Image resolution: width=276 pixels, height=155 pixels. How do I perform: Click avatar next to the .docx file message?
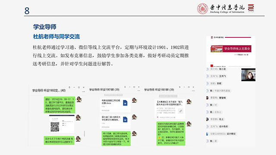(x=134, y=100)
